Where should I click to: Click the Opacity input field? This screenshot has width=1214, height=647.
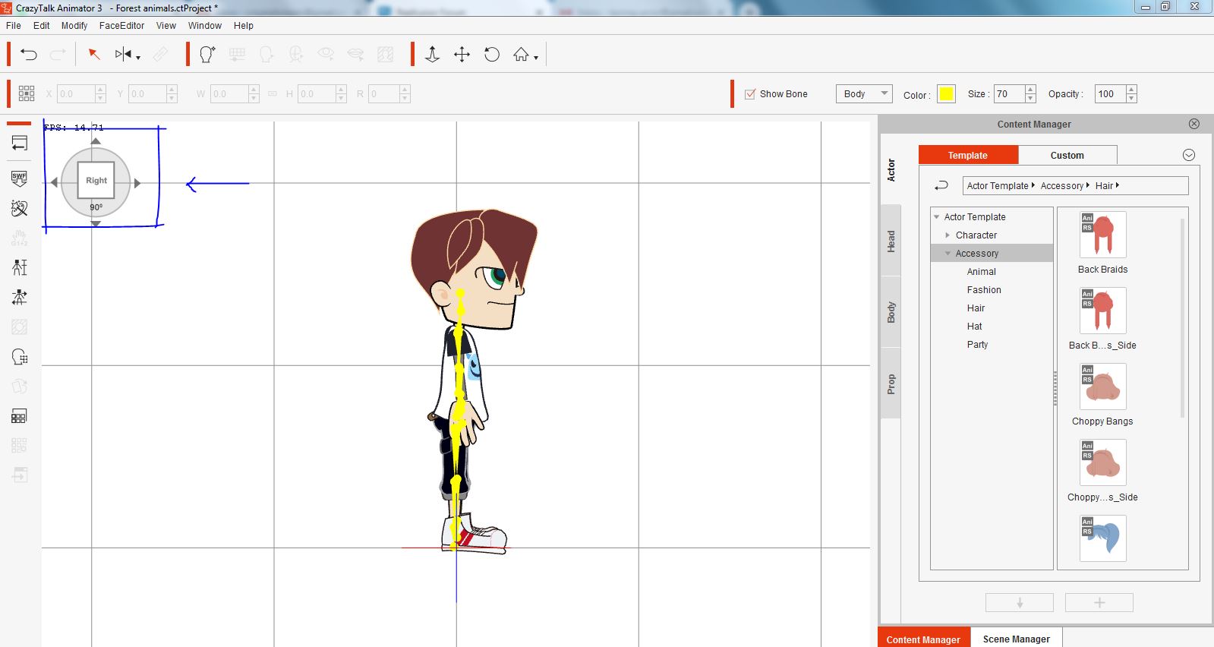point(1110,93)
